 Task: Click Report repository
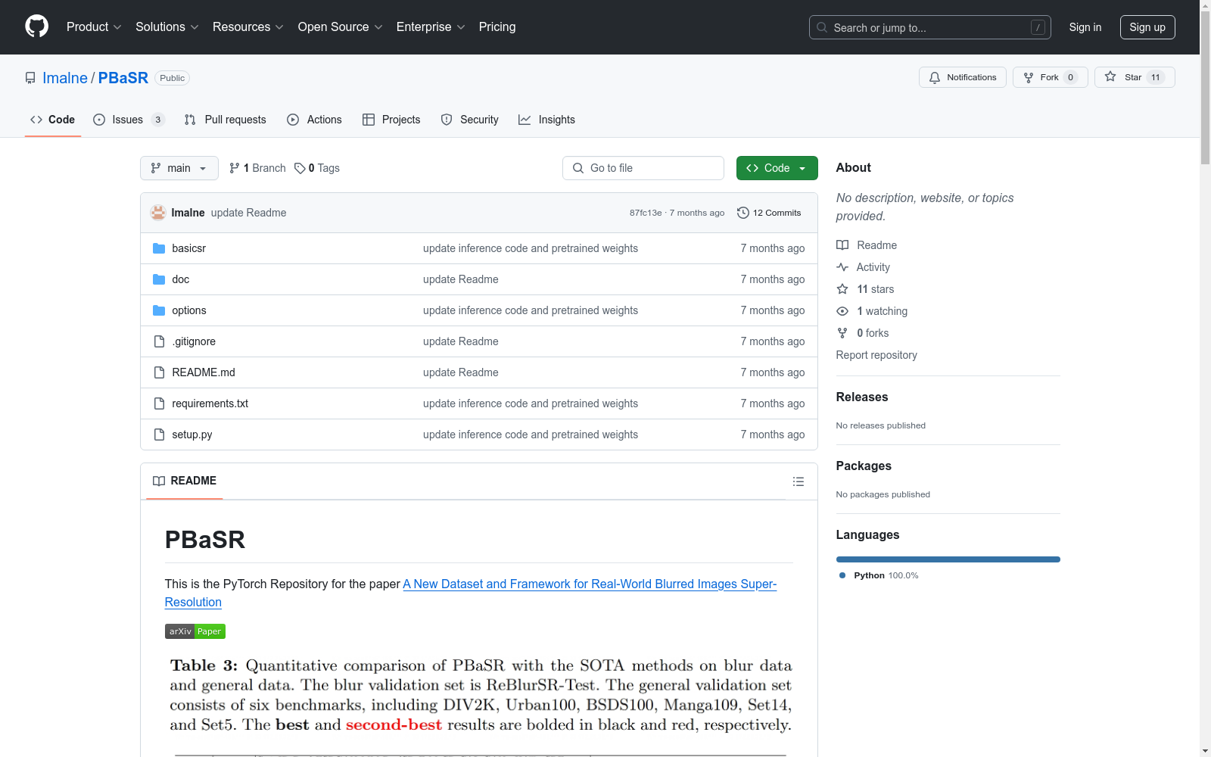[876, 355]
